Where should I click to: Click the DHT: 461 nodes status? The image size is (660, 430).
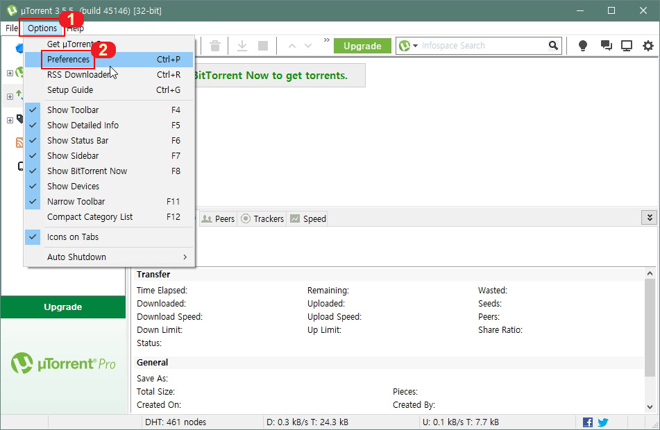click(x=176, y=422)
